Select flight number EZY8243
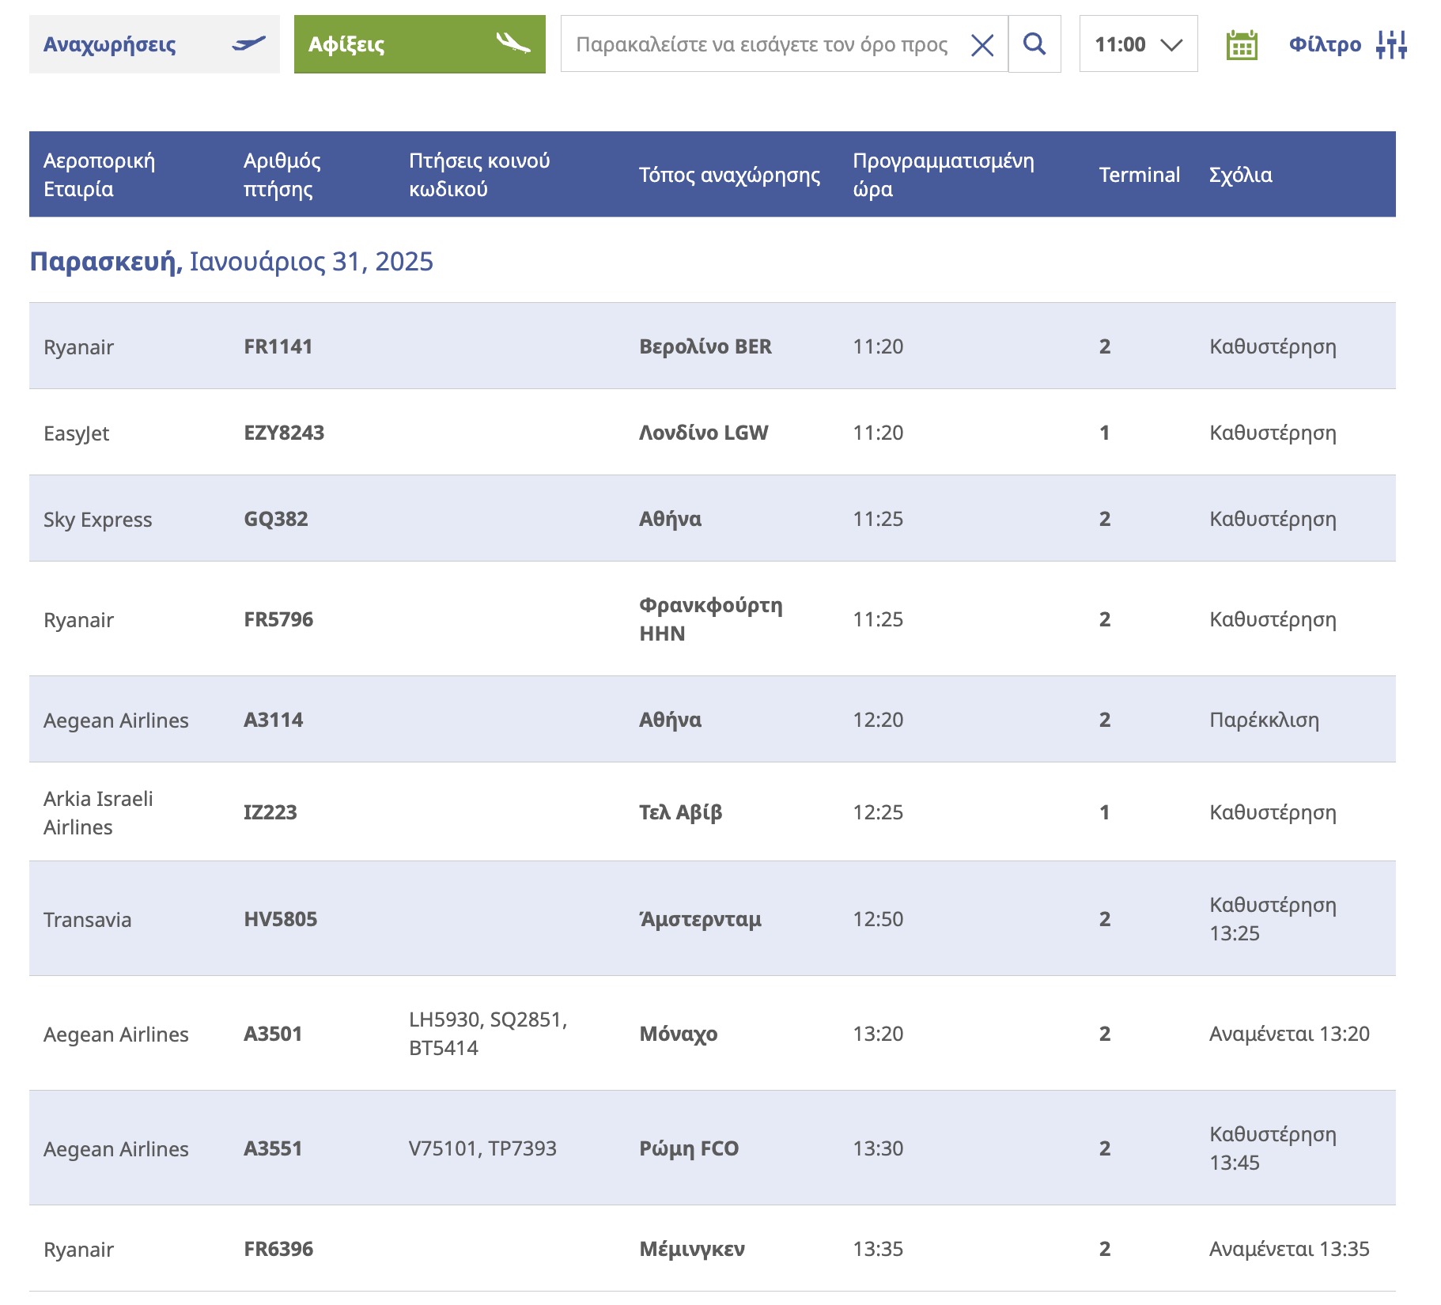1441x1305 pixels. [x=284, y=433]
